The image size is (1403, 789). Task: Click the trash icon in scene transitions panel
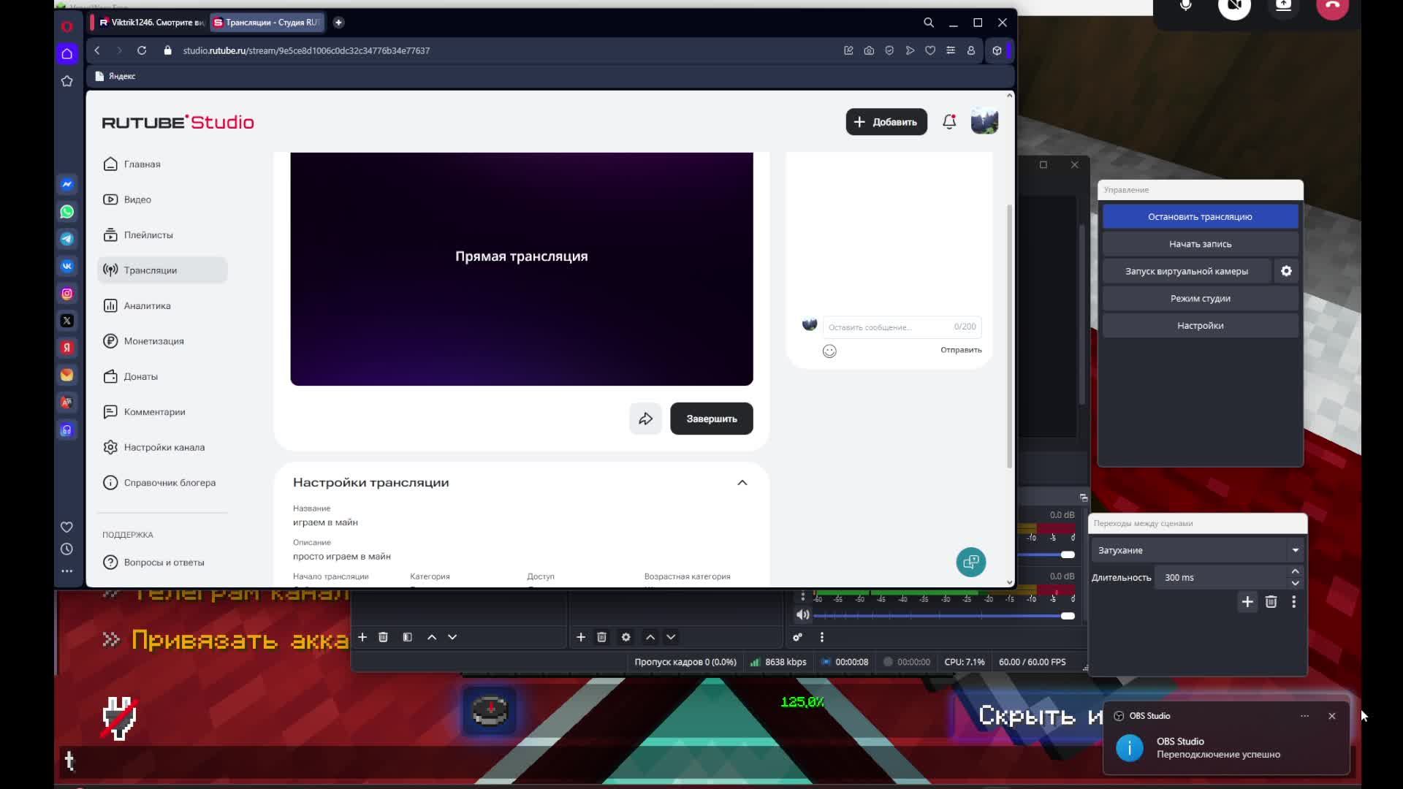1271,602
